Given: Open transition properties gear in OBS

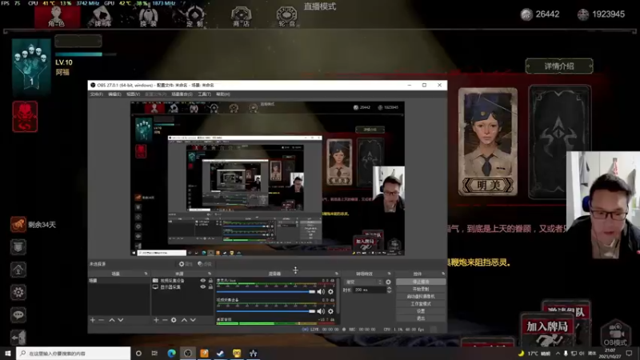Looking at the screenshot, I should pos(388,282).
